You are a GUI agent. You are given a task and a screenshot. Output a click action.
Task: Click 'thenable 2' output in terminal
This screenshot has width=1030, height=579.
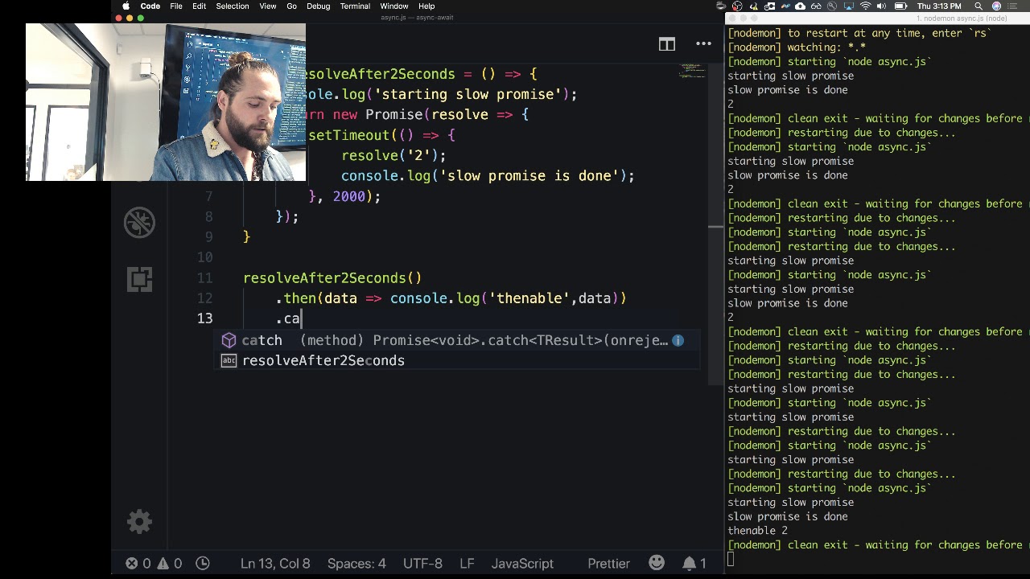(757, 531)
